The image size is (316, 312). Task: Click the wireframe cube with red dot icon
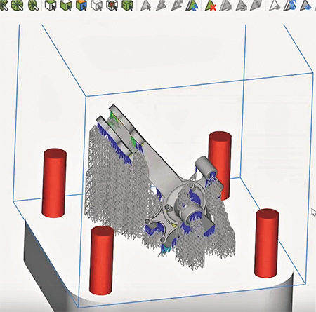click(x=112, y=5)
